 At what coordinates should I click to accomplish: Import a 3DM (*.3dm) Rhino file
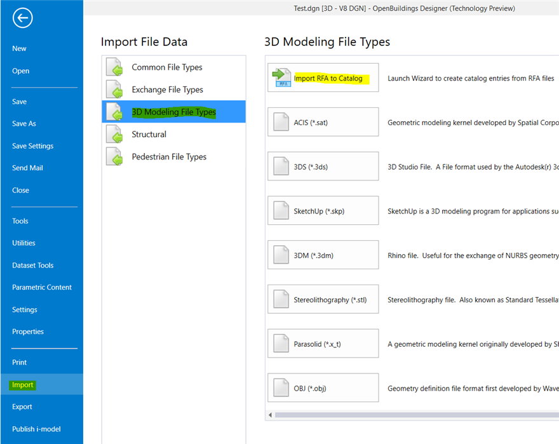point(323,255)
